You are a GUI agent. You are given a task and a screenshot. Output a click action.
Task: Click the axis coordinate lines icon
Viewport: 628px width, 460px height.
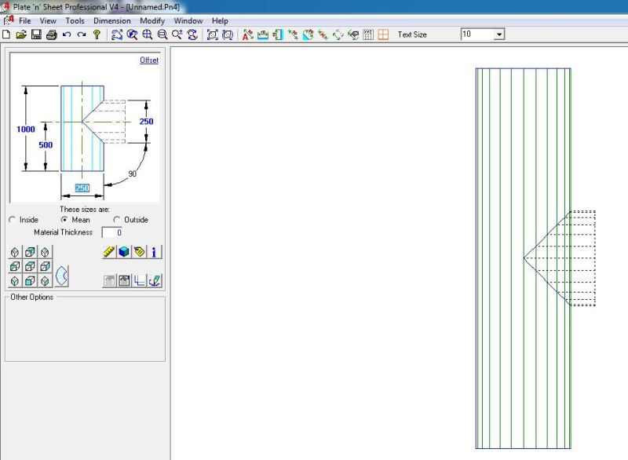pyautogui.click(x=140, y=281)
